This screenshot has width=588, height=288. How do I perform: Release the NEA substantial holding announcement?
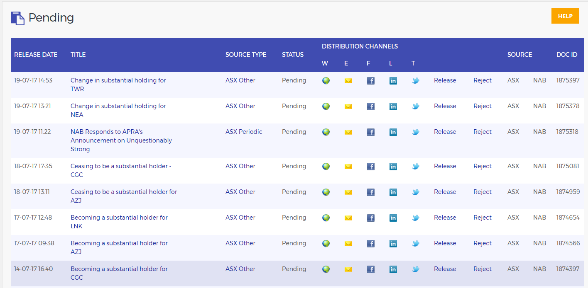(445, 106)
